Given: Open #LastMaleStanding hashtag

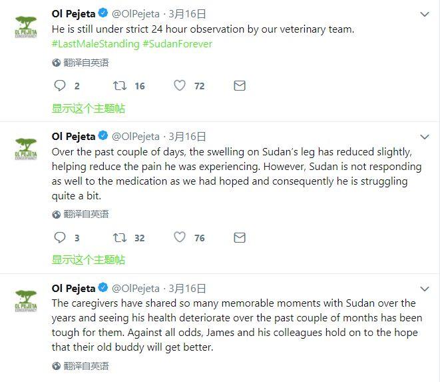Looking at the screenshot, I should pos(95,44).
